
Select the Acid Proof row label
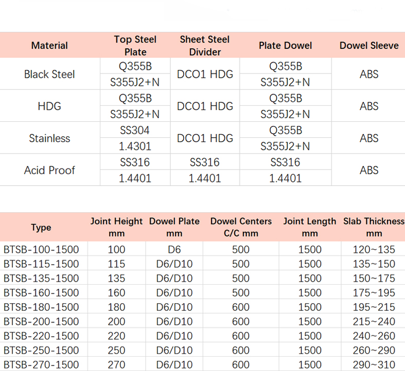(49, 170)
